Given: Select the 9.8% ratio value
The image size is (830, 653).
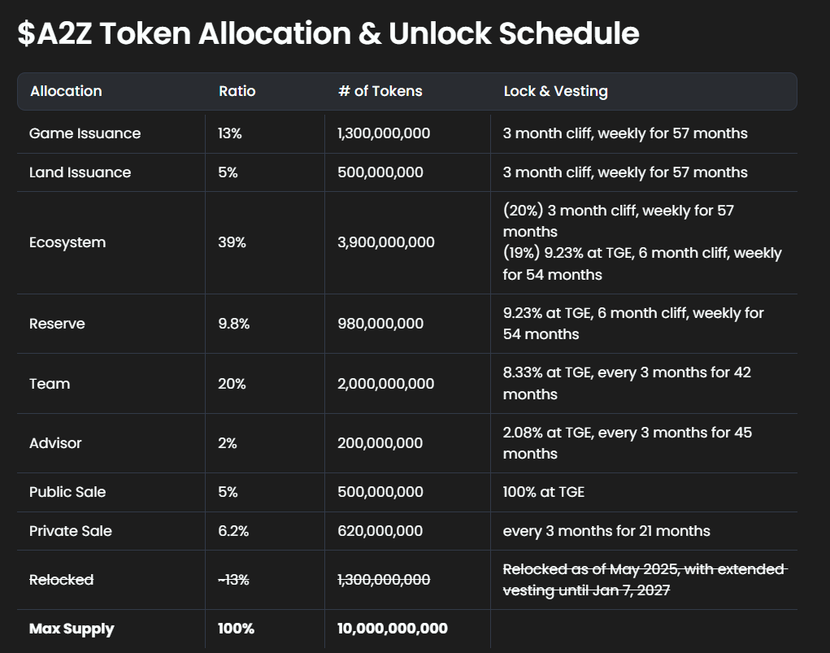Looking at the screenshot, I should 233,324.
